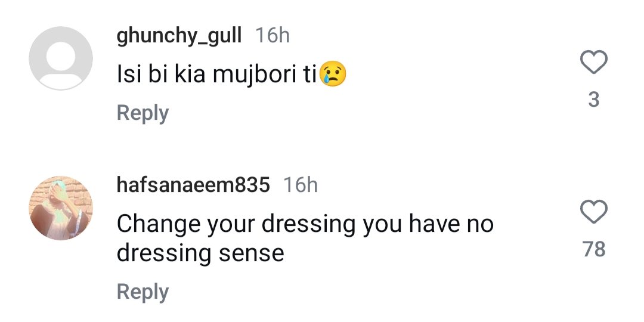Click the "Change your dressing you have no" line
Screen dimensions: 644x322
tap(305, 224)
